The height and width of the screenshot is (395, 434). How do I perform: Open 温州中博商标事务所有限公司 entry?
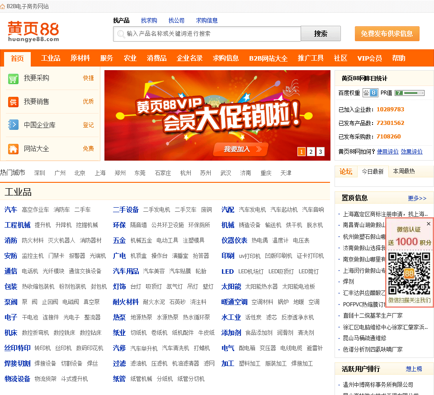[378, 385]
